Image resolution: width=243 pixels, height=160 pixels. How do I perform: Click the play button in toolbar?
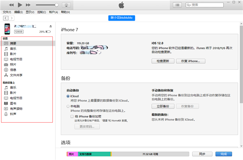[x=20, y=5]
